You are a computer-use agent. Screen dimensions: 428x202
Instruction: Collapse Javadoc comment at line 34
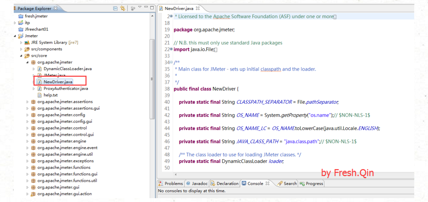point(171,62)
